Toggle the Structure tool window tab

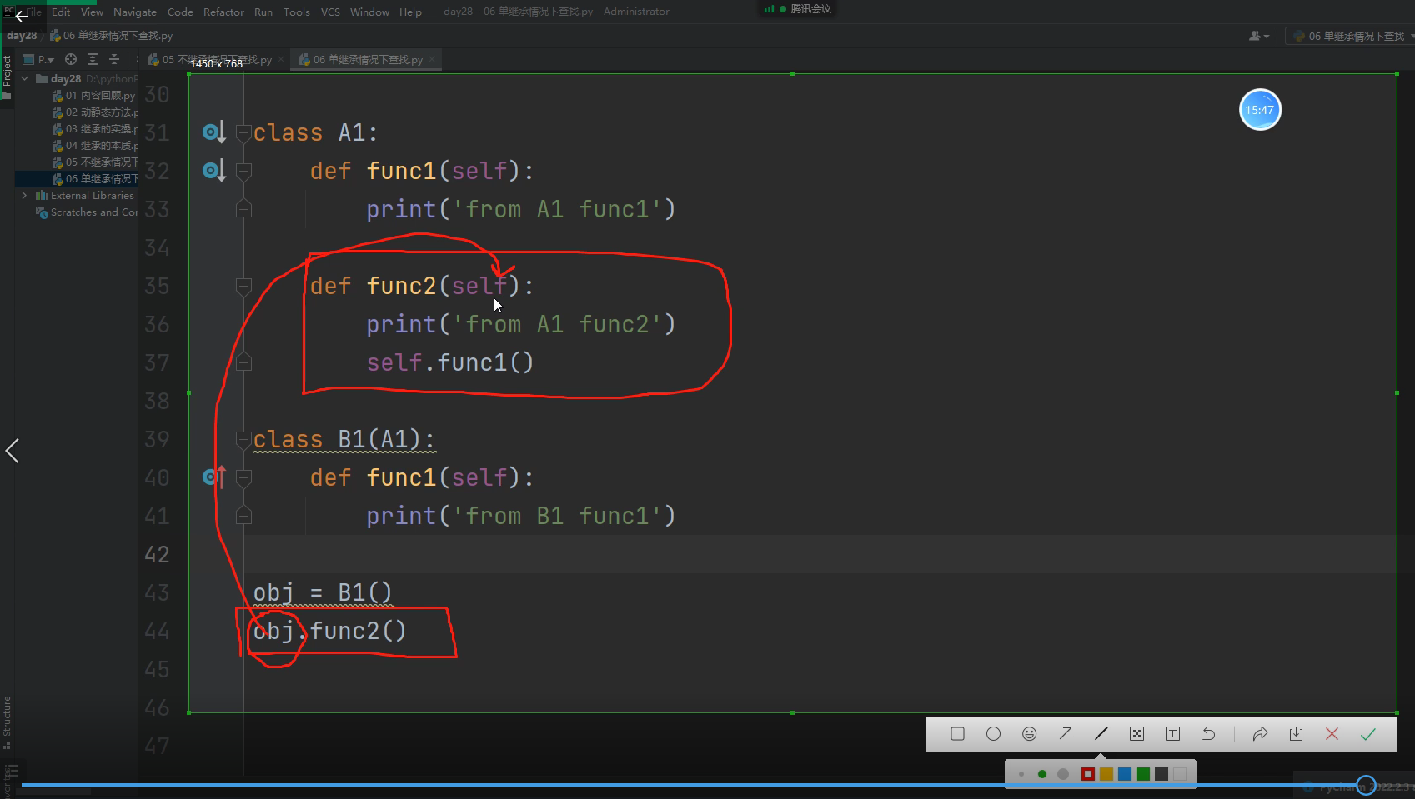click(7, 722)
